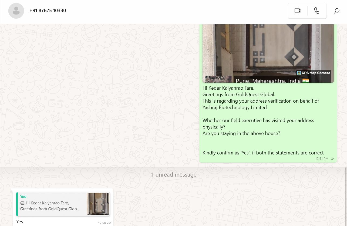The height and width of the screenshot is (226, 347).
Task: Click the GPS Map Camera watermark badge
Action: pos(314,73)
